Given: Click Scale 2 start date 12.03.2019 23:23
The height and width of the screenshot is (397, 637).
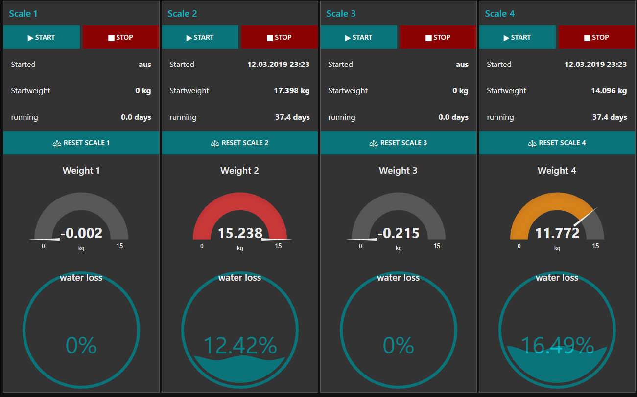Looking at the screenshot, I should [278, 65].
